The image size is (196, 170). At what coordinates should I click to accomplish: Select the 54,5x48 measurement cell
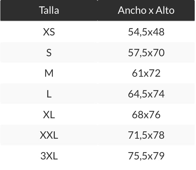tap(146, 32)
